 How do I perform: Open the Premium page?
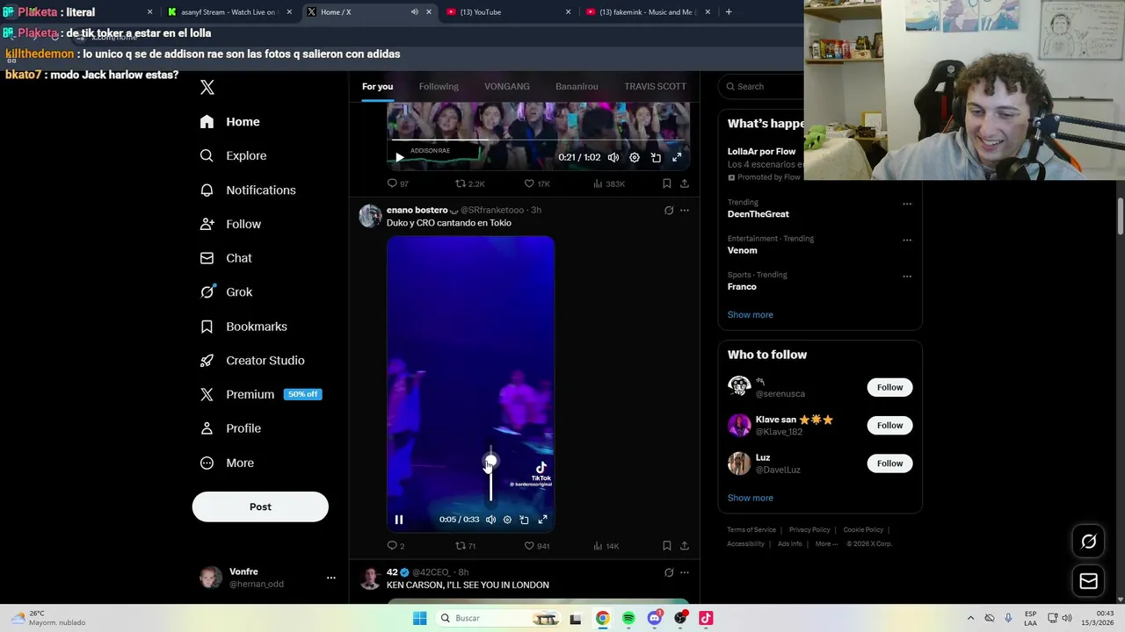[x=261, y=395]
